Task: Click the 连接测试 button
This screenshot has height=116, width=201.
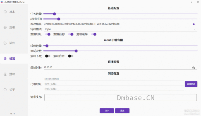Action: pos(191,84)
